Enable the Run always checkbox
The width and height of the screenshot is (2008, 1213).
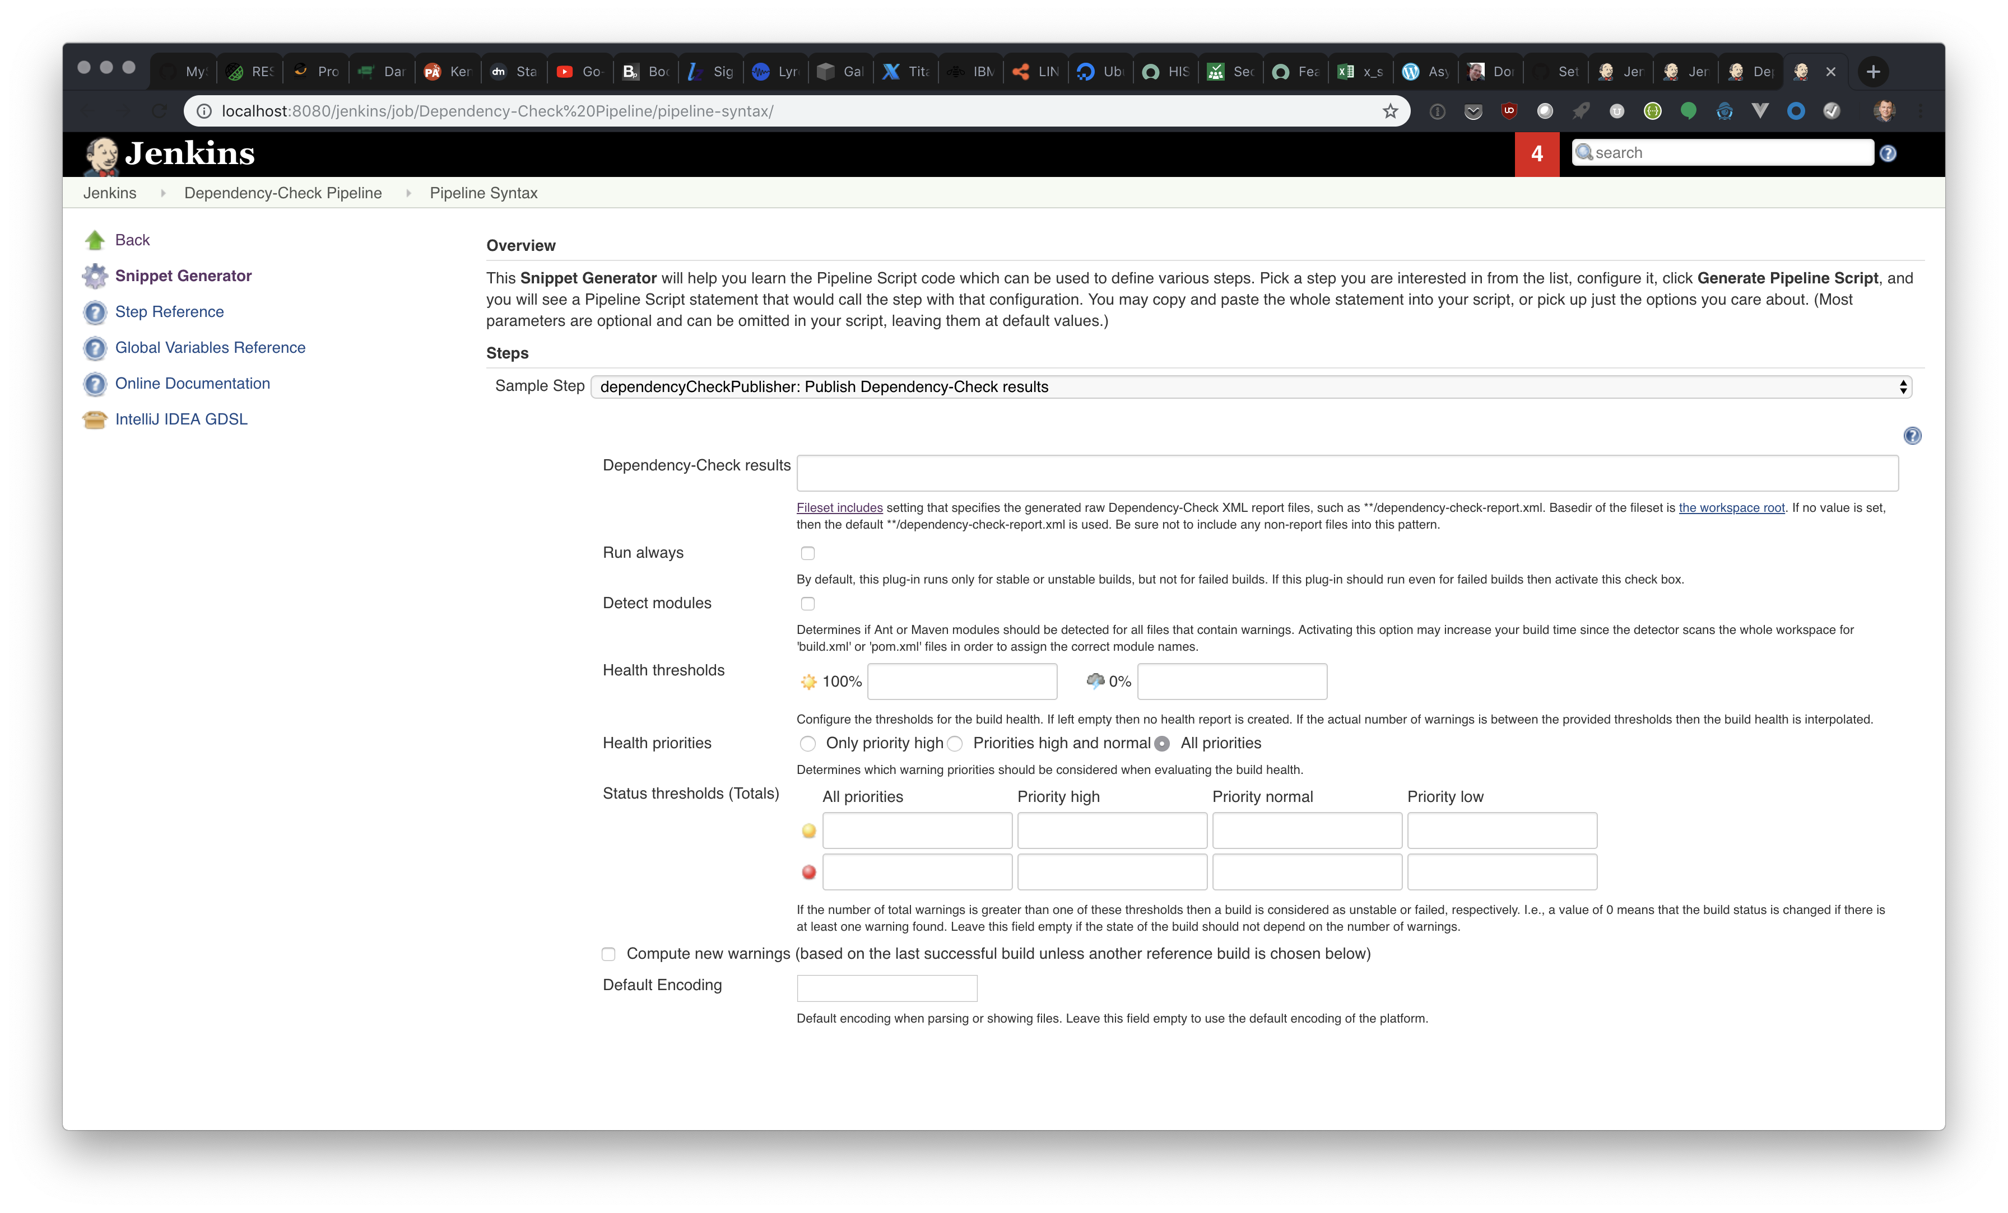pos(807,553)
